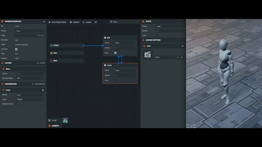The image size is (262, 147).
Task: Open the parameter Type Trigger dropdown
Action: tap(30, 99)
